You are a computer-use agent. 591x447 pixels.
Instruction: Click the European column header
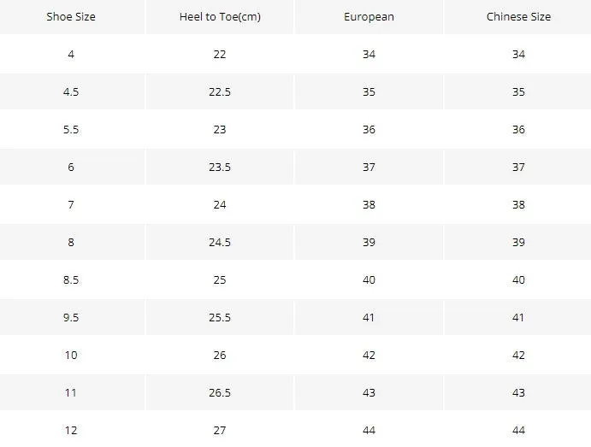click(x=369, y=16)
